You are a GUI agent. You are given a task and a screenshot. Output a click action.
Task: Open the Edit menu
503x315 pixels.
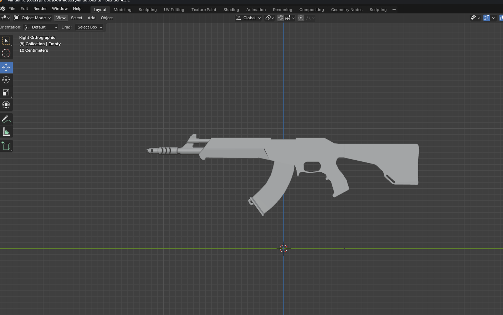coord(24,9)
